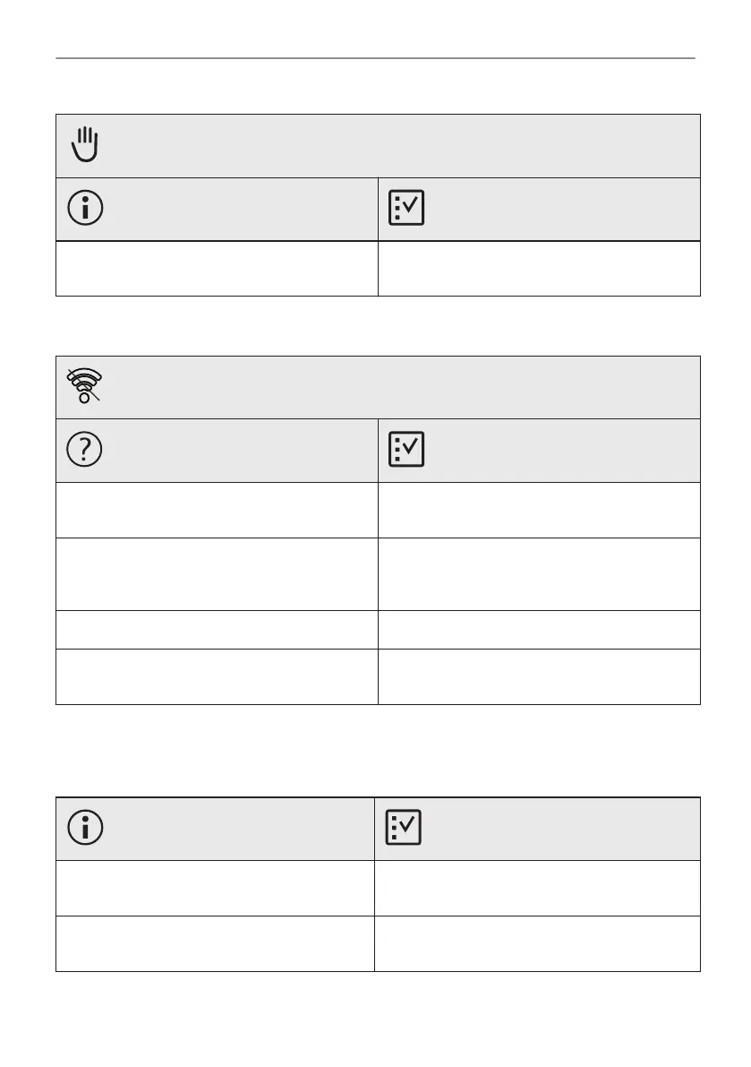Click the bottom empty cell under the last table's checklist
The height and width of the screenshot is (1067, 751).
tap(537, 943)
